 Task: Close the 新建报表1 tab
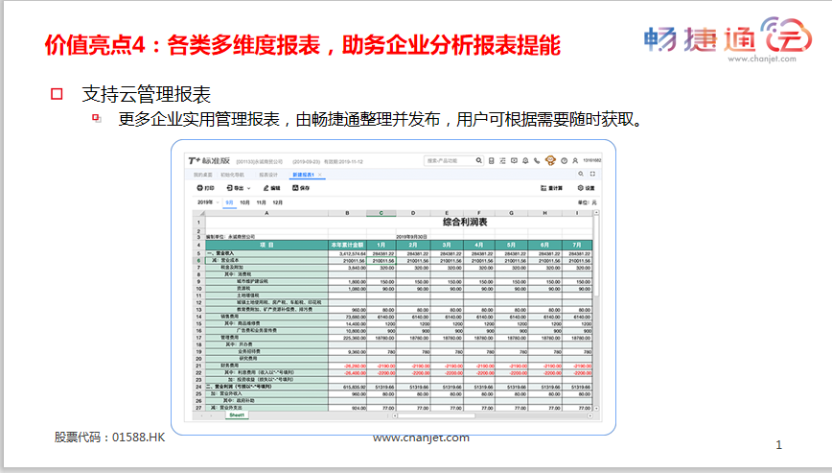320,175
